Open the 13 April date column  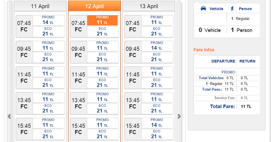(x=149, y=6)
